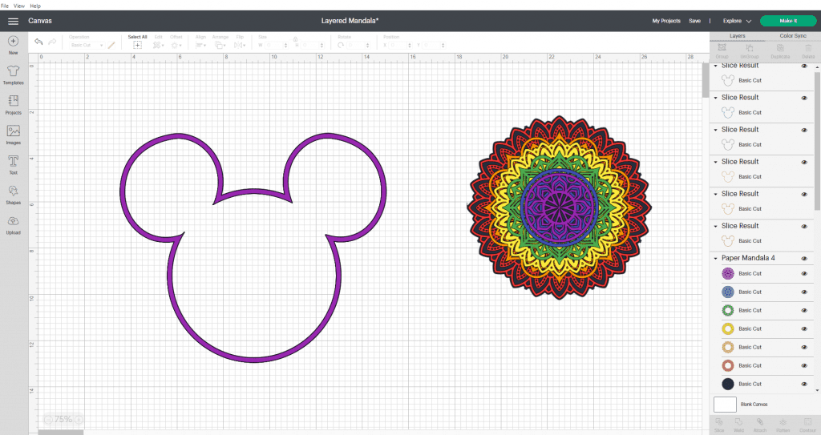Screen dimensions: 821x435
Task: Click the green Make It button
Action: point(788,21)
